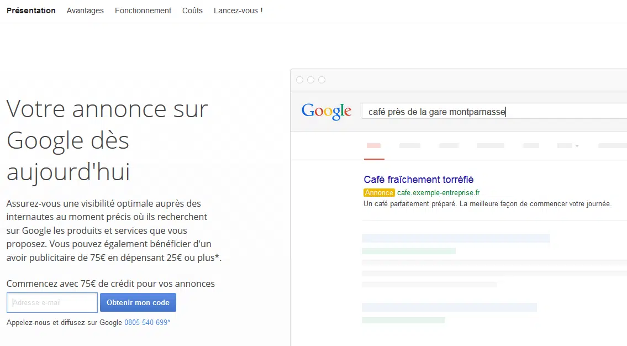Click the green cafe.exemple-entreprise.fr URL
Viewport: 627px width, 346px height.
tap(438, 193)
